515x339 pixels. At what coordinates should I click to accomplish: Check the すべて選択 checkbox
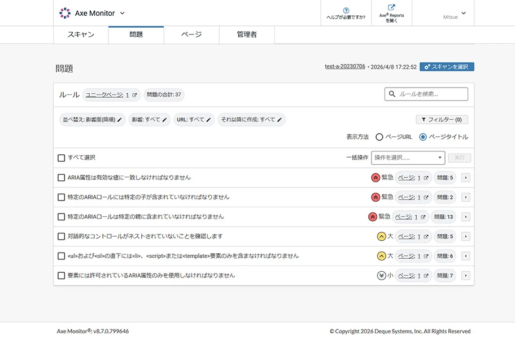[61, 158]
